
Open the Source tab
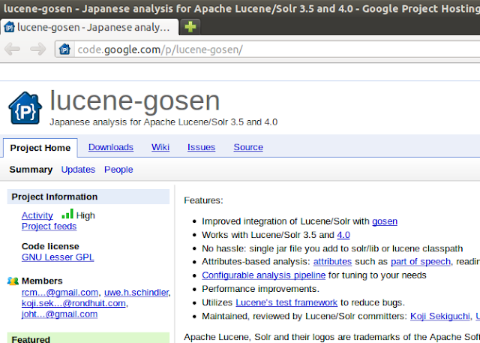(248, 147)
